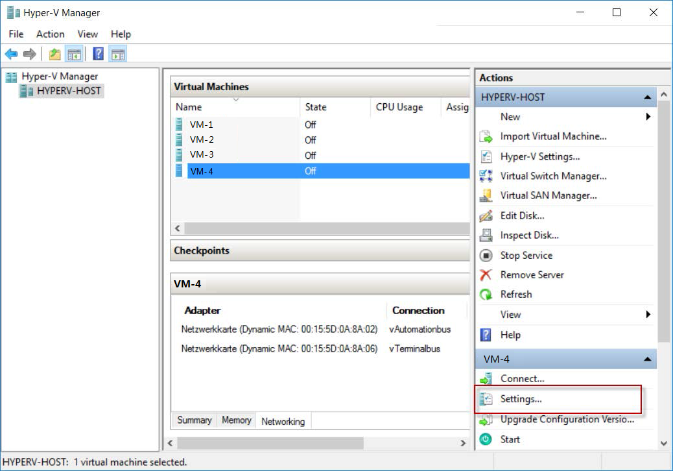Click the Back arrow toolbar icon
The height and width of the screenshot is (471, 673).
point(11,54)
